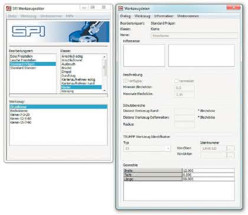This screenshot has width=248, height=215.
Task: Click browse button beside Von Unten Identnummer
Action: 230,156
